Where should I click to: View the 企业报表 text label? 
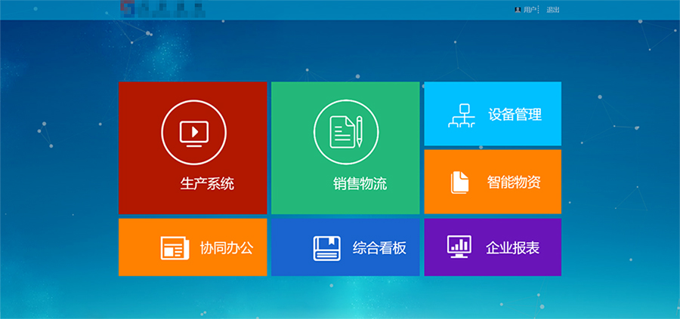pyautogui.click(x=513, y=248)
